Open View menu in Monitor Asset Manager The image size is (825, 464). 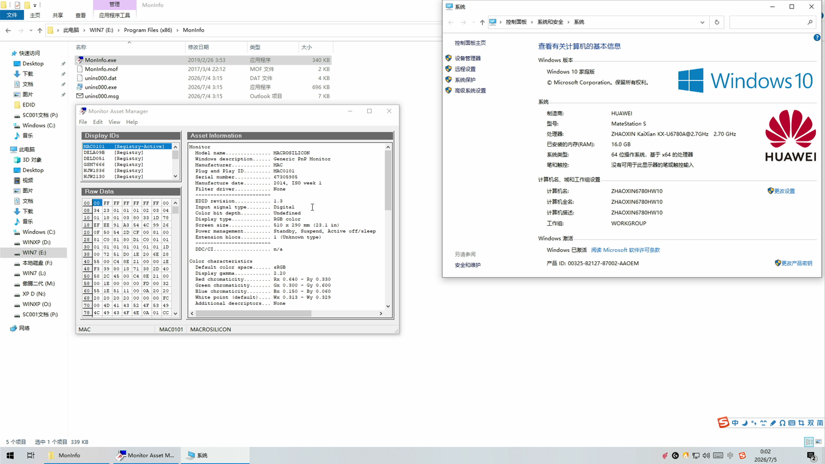tap(115, 122)
